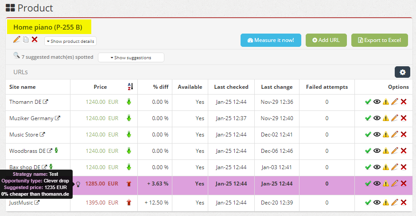
Task: Click the + 12.50 % difference value
Action: [156, 203]
